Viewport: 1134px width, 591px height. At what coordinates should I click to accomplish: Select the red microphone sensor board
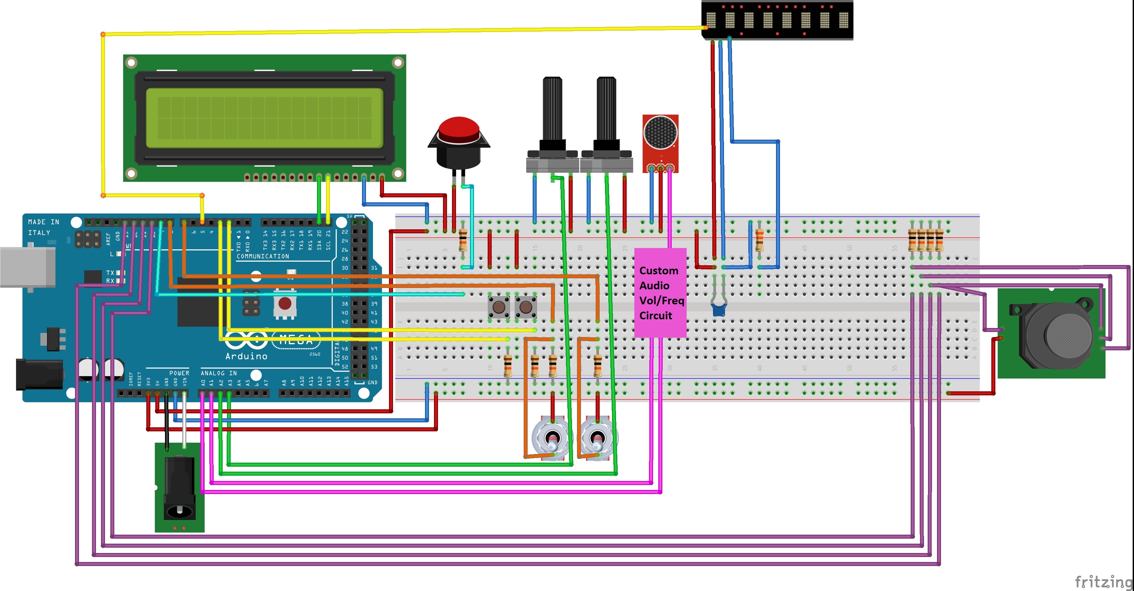(x=660, y=143)
